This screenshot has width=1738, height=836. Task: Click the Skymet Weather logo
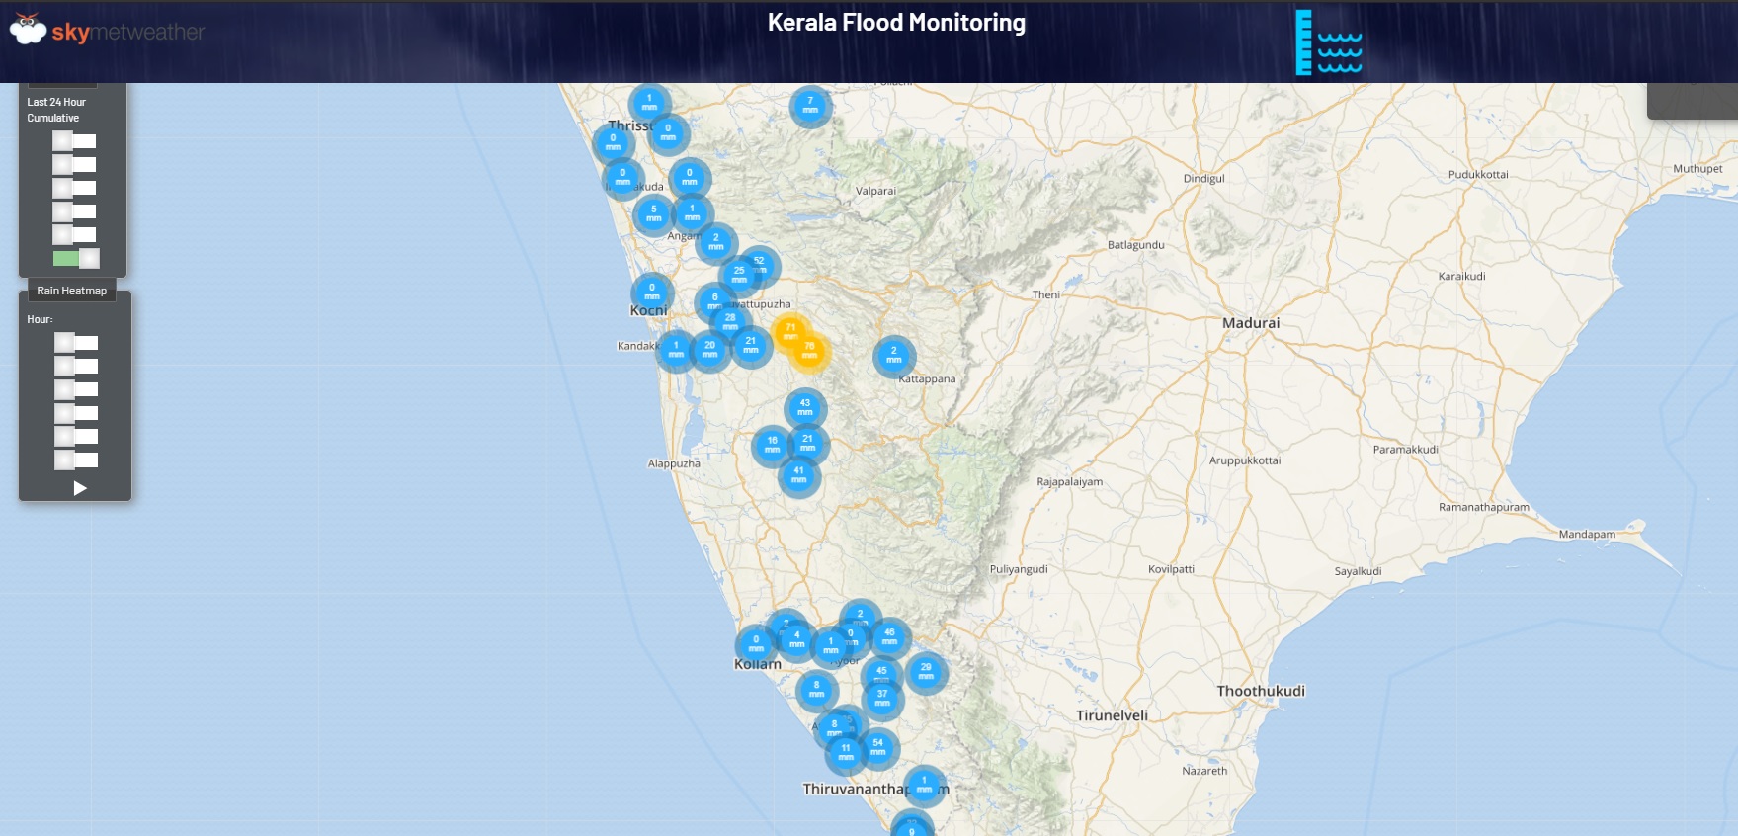[x=107, y=31]
